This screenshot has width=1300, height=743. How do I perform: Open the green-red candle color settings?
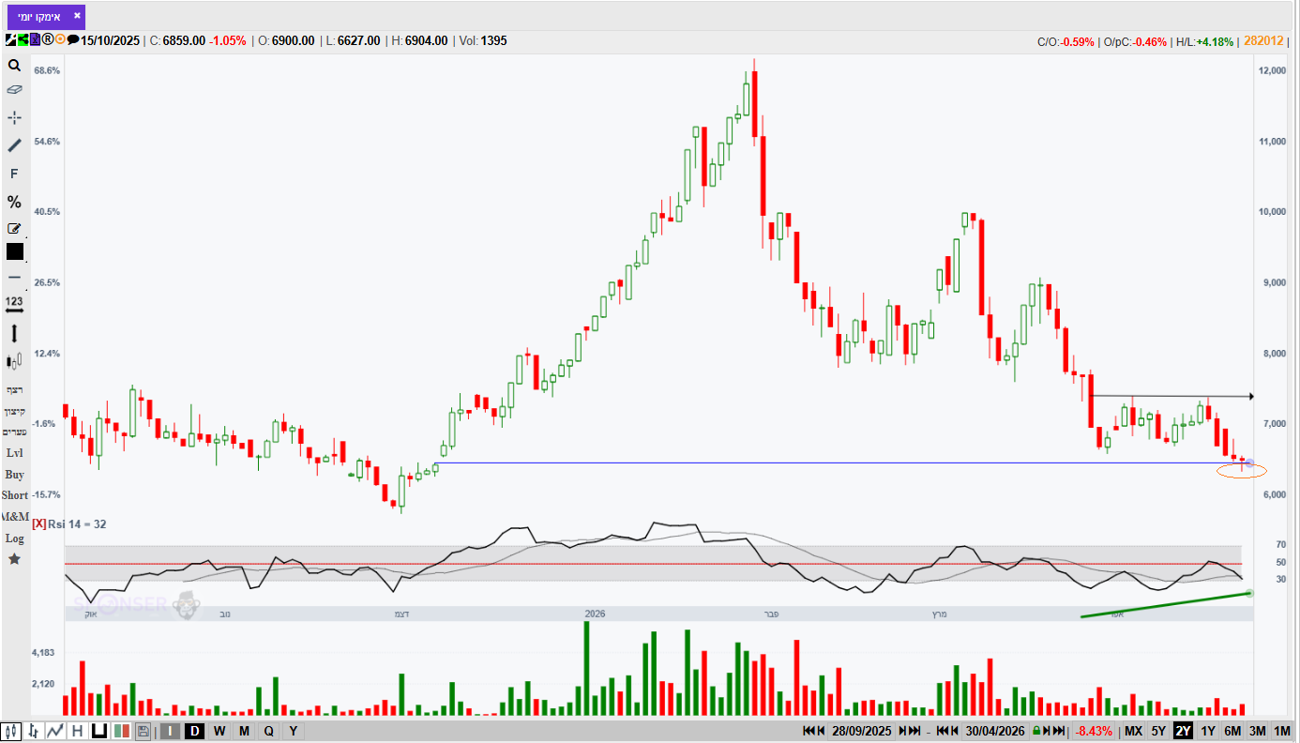pyautogui.click(x=122, y=731)
